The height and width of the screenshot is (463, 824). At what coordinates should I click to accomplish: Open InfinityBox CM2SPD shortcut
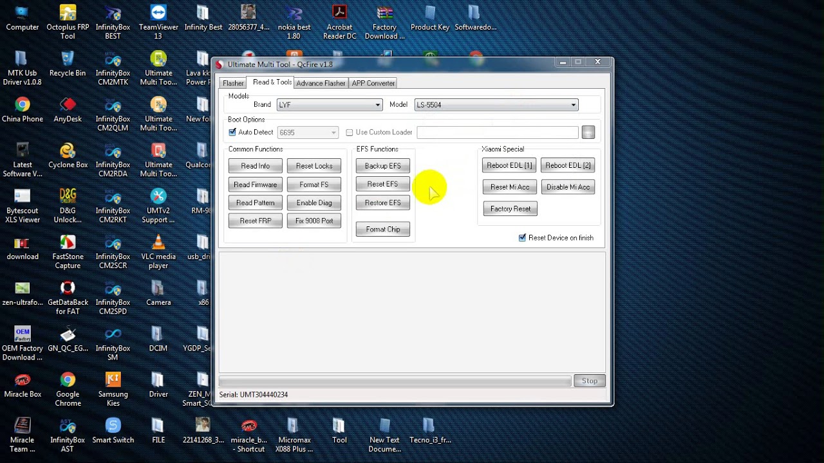coord(113,296)
